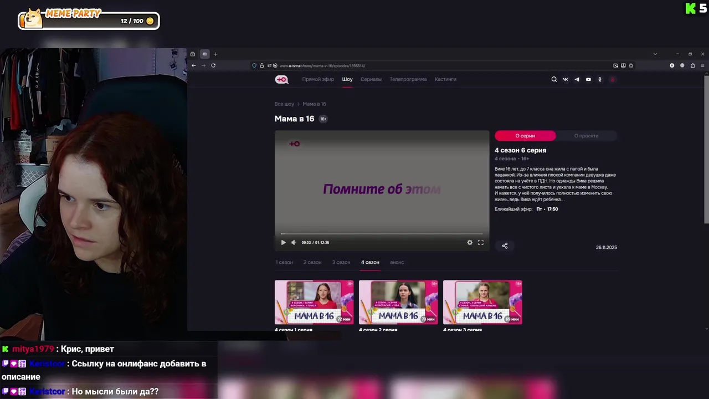709x399 pixels.
Task: Enter fullscreen in the video player
Action: (480, 242)
